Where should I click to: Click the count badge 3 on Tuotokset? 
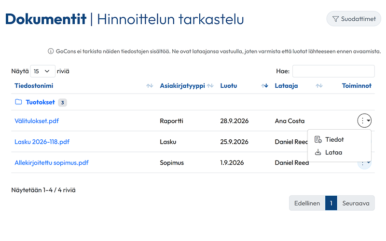[x=63, y=103]
